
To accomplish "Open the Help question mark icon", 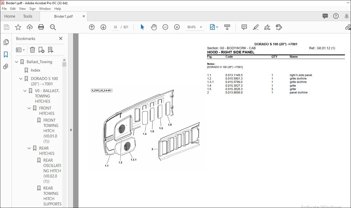I will click(x=336, y=16).
